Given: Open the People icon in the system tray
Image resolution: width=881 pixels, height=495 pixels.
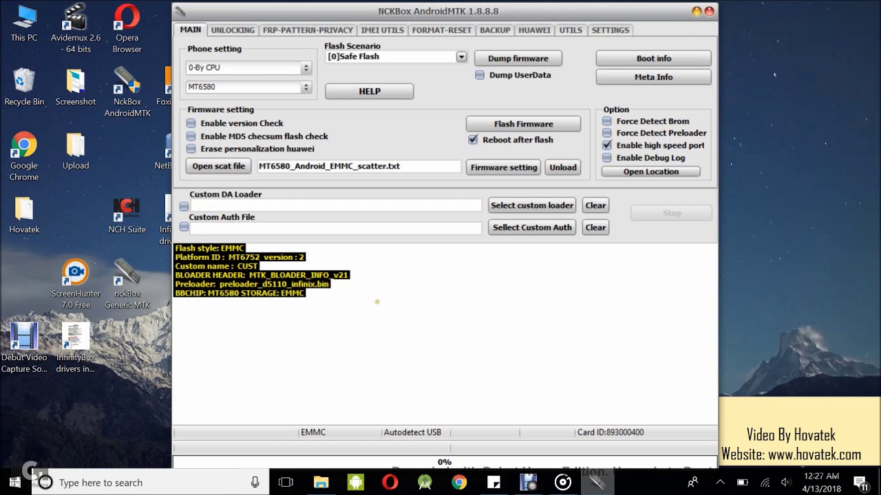Looking at the screenshot, I should point(693,483).
